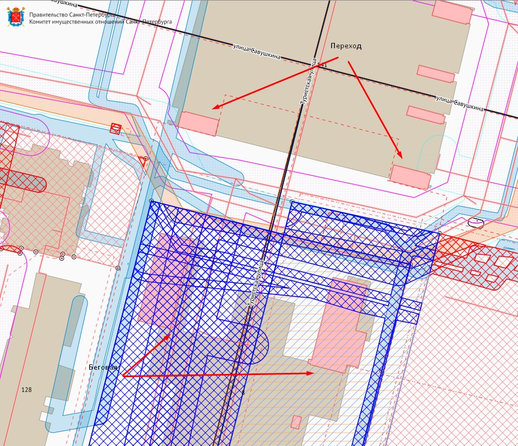This screenshot has width=518, height=446.
Task: Click the Переход annotation label
Action: click(346, 46)
